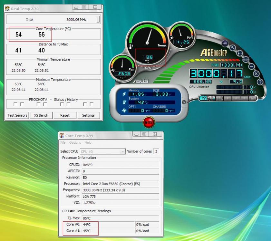Open the File menu in Core Temp
Screen dimensions: 271x241
point(63,142)
